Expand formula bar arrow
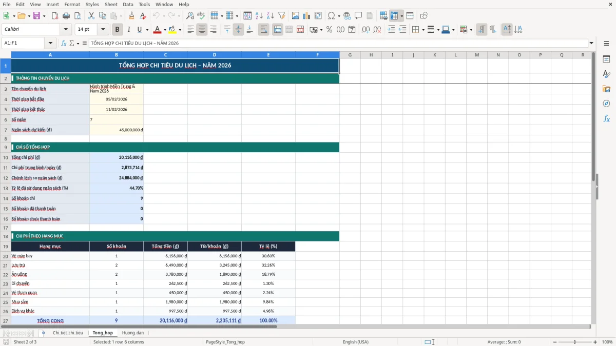The width and height of the screenshot is (616, 346). 591,43
